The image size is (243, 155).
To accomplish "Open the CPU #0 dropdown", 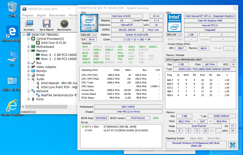I will pyautogui.click(x=88, y=35).
